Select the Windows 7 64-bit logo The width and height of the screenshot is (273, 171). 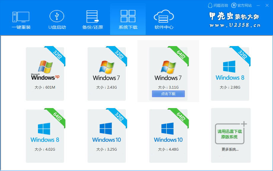coord(168,71)
